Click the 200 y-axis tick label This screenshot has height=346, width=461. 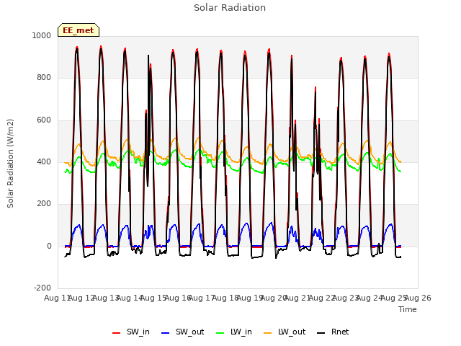tap(44, 203)
